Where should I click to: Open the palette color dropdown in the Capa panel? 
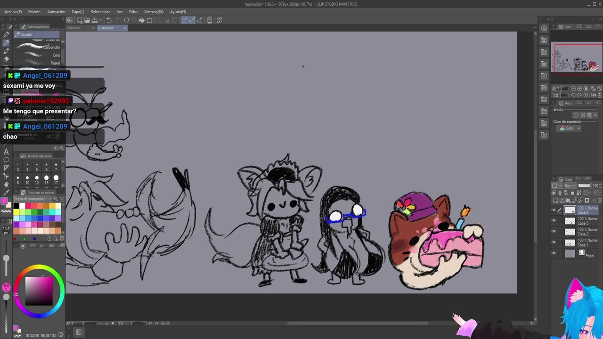(556, 186)
